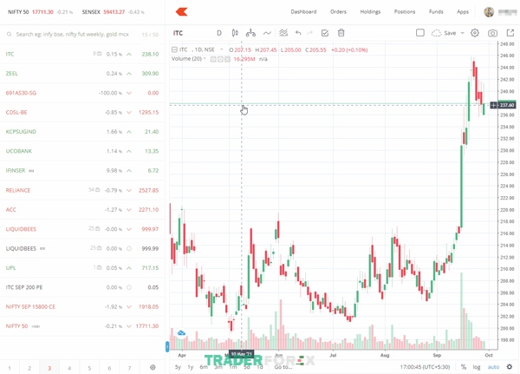Delete drawings with the trash icon
Viewport: 520px width, 374px height.
[341, 33]
